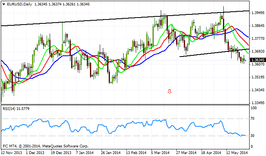The image size is (266, 156).
Task: Select the lower short black trendline
Action: (214, 53)
